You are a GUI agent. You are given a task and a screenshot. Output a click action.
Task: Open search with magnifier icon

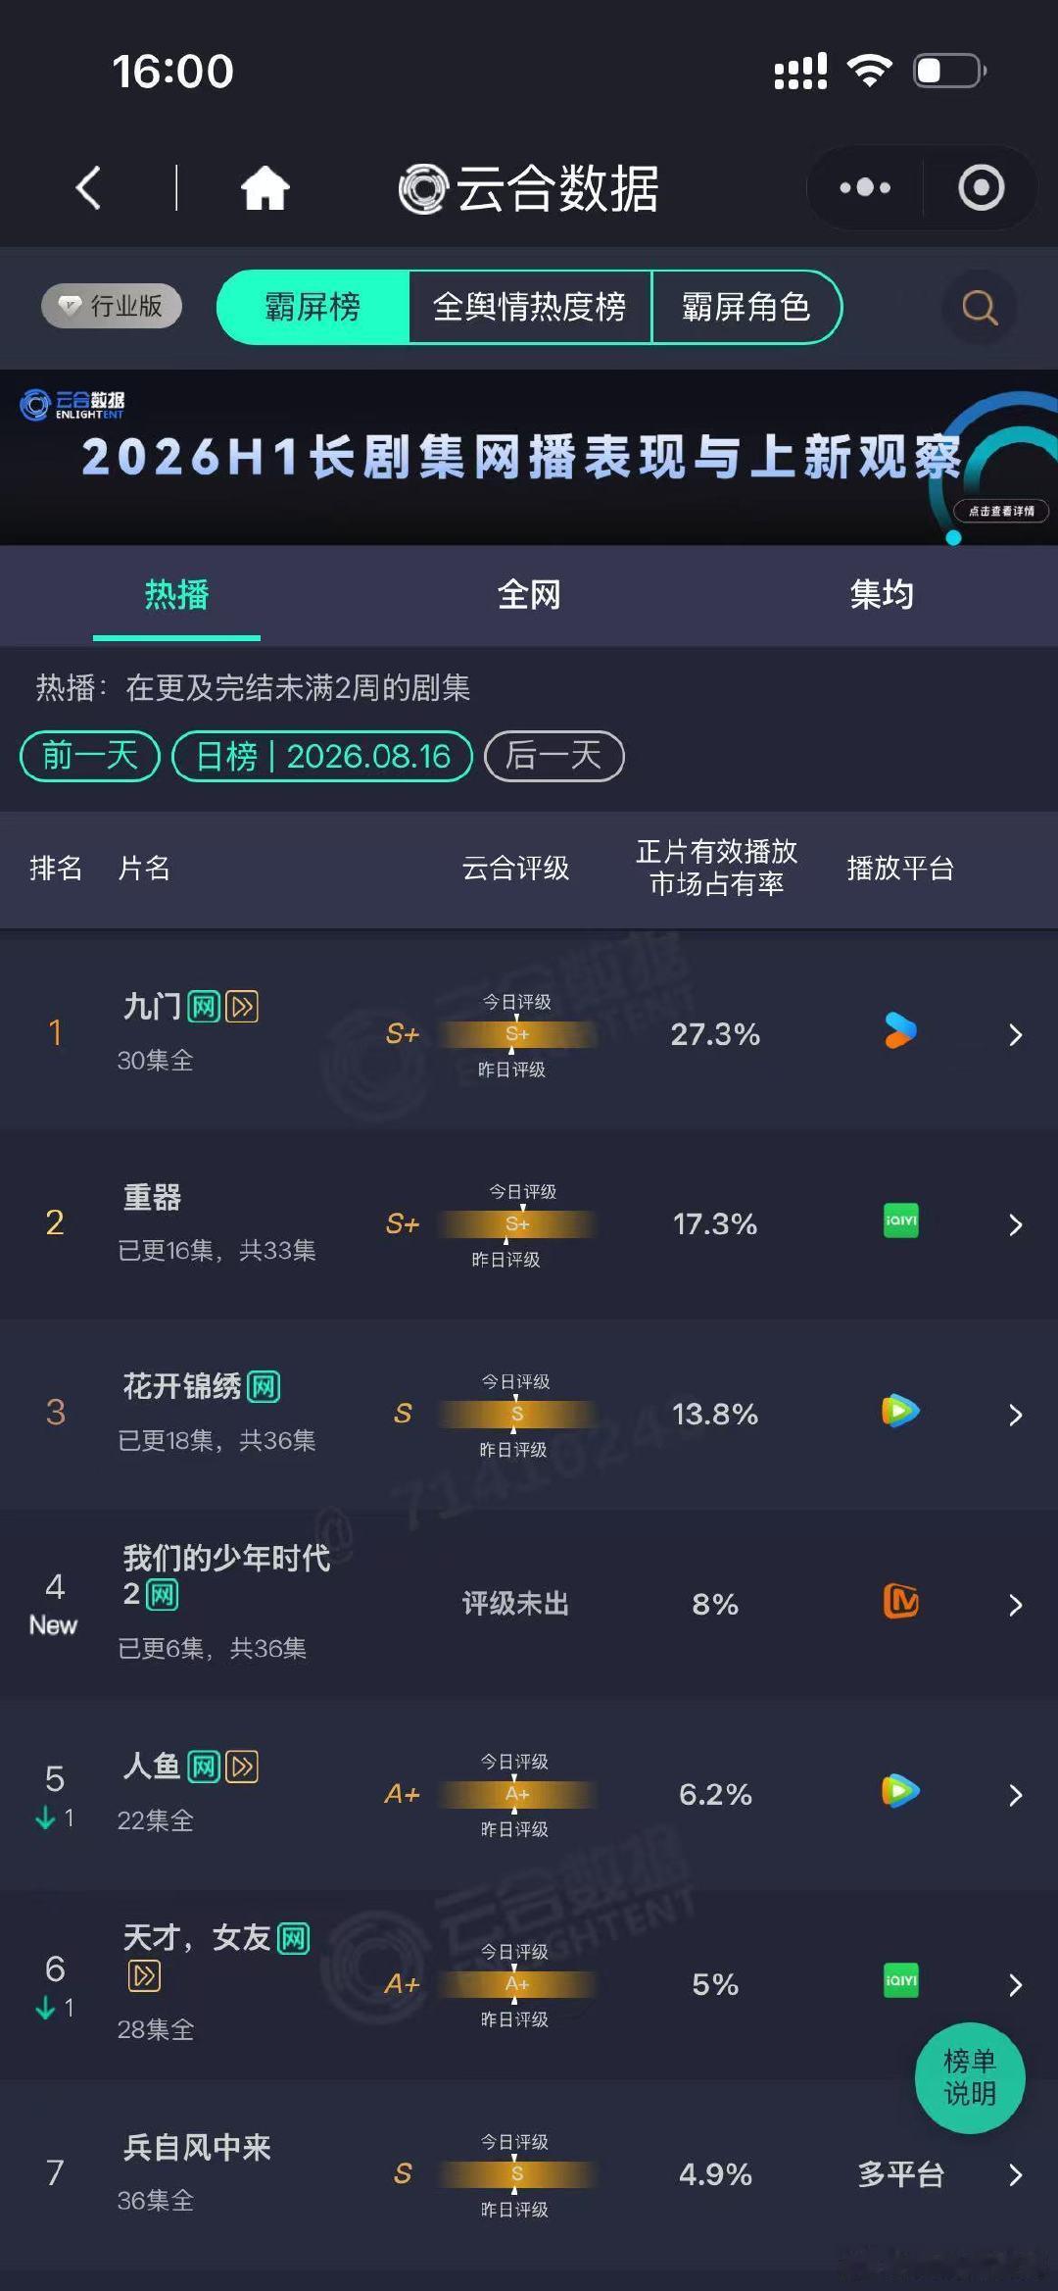(980, 308)
